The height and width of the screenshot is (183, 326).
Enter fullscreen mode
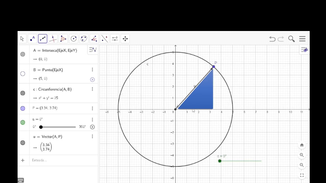[302, 175]
